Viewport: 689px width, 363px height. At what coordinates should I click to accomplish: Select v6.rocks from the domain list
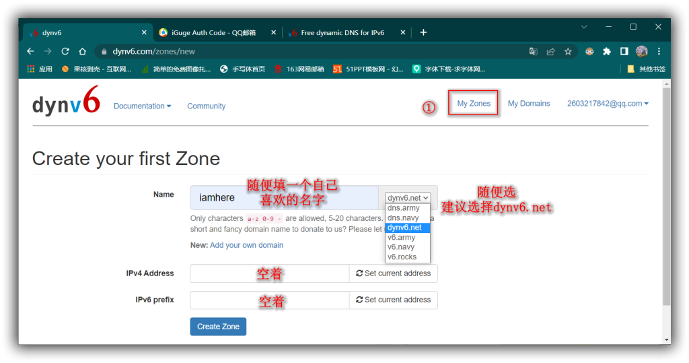407,257
